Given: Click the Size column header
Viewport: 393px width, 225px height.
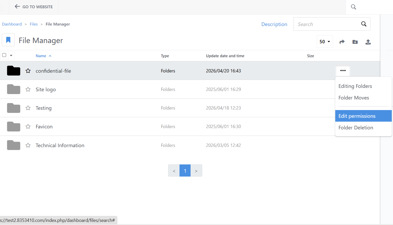Looking at the screenshot, I should click(310, 56).
